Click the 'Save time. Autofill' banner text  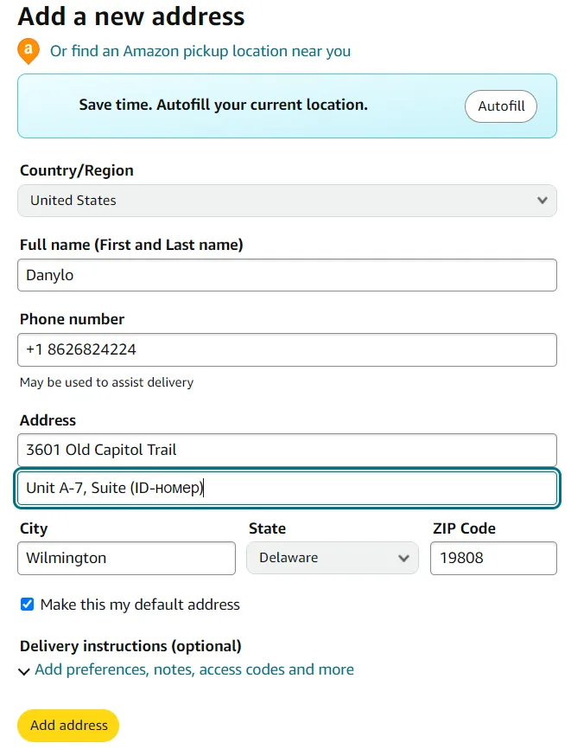223,106
